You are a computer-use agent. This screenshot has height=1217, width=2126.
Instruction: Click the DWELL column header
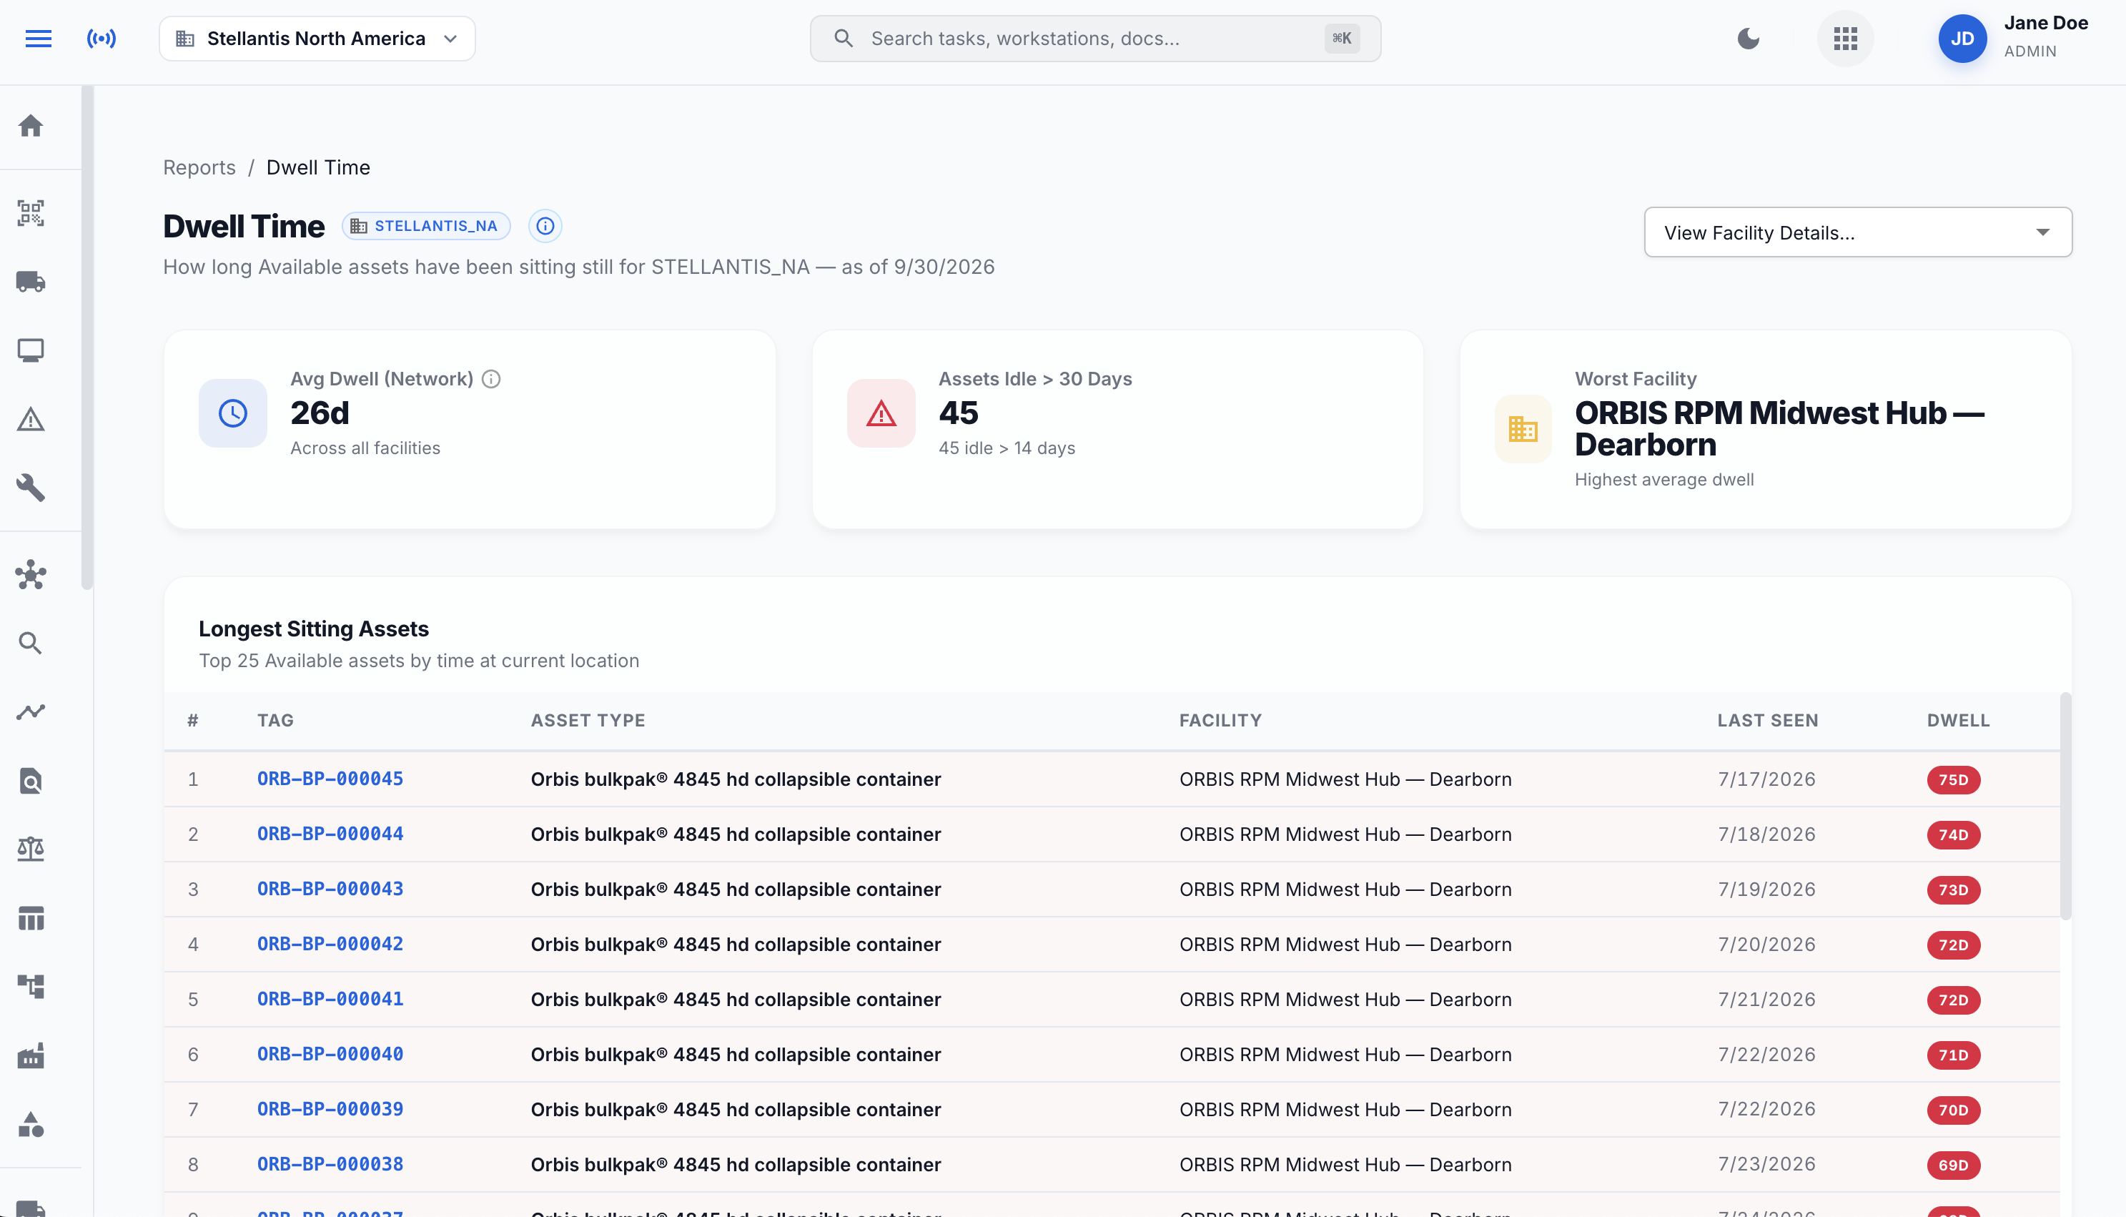click(1958, 721)
